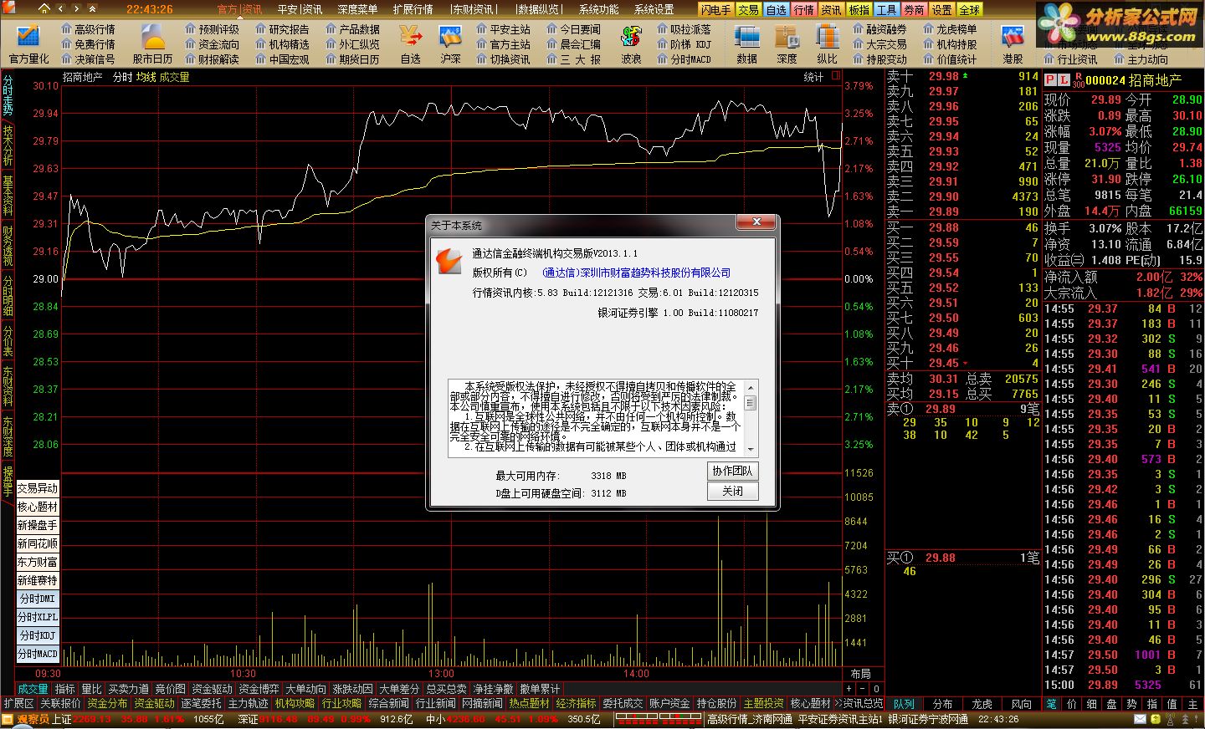This screenshot has width=1205, height=729.
Task: Select the 大单动向 indicator tab
Action: pyautogui.click(x=305, y=689)
